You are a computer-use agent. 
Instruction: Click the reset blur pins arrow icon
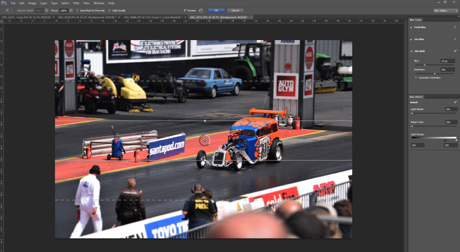click(x=201, y=11)
